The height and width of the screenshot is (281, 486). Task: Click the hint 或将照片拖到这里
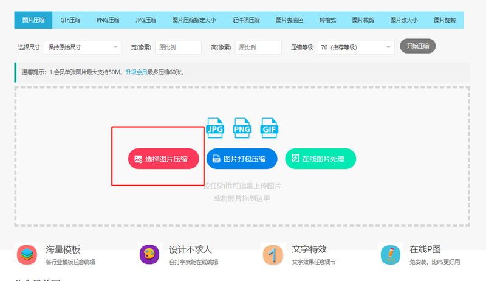242,198
